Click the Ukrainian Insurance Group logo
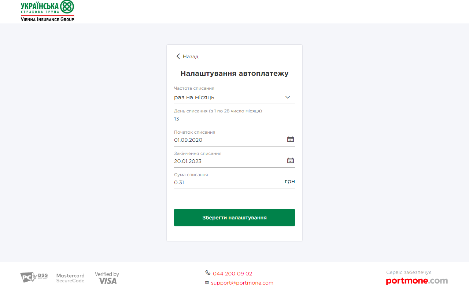The width and height of the screenshot is (469, 293). [47, 11]
